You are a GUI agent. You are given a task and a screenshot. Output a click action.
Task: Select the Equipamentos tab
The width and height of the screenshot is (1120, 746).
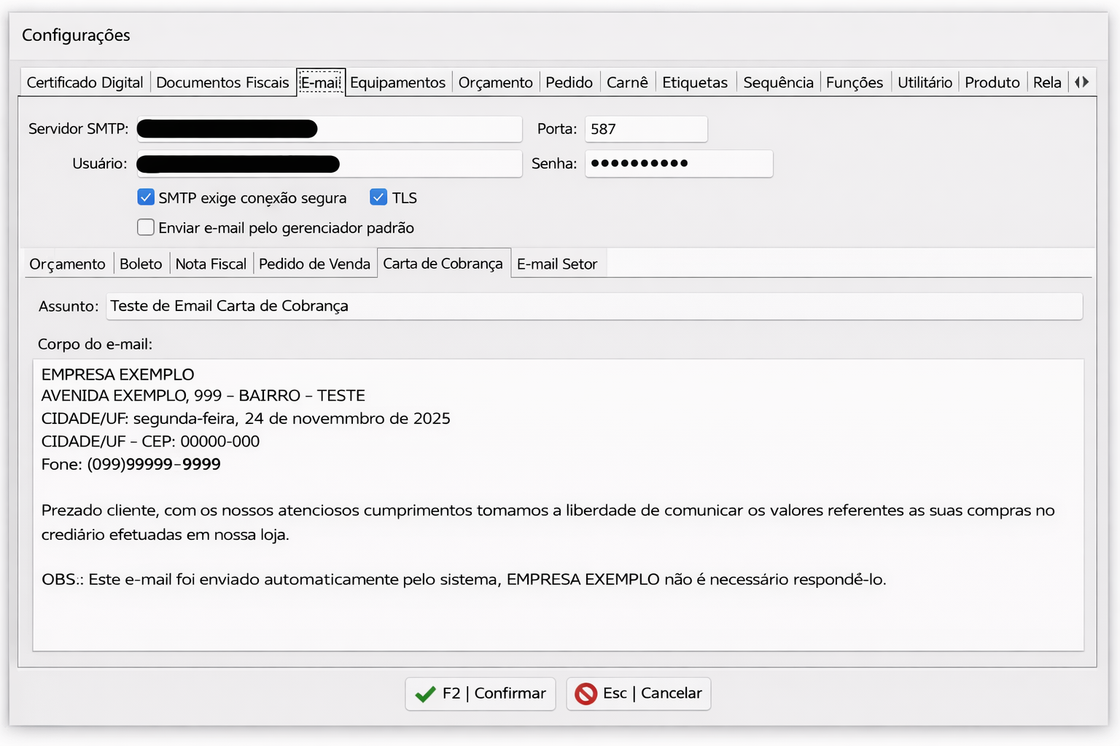[x=397, y=82]
